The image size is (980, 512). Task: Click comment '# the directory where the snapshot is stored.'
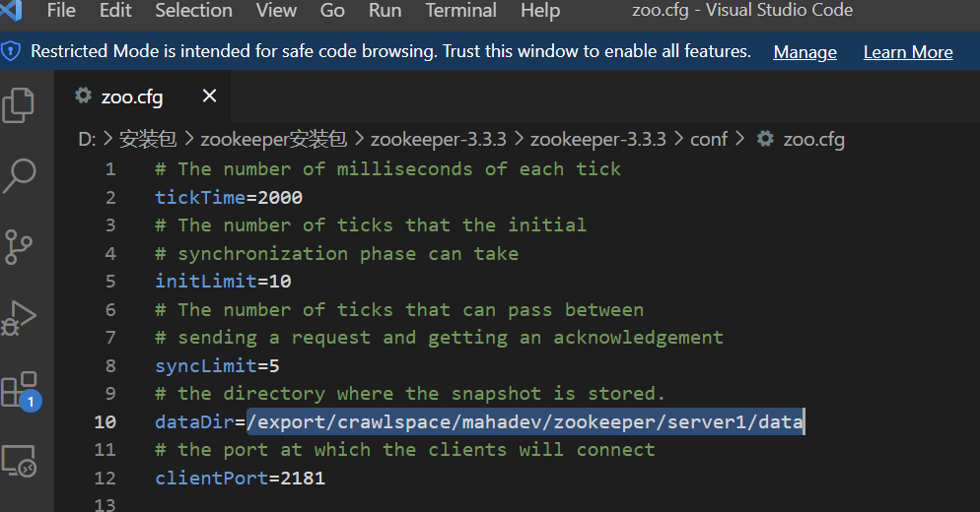(x=410, y=394)
